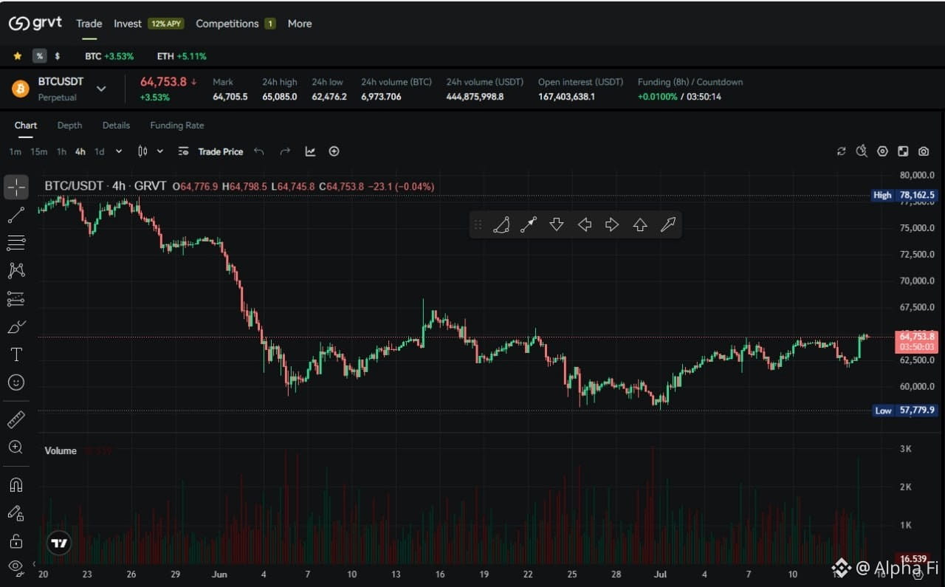Select the ruler measure tool
Screen dimensions: 945x587
coord(16,419)
